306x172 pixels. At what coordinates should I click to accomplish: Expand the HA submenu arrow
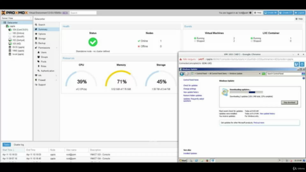[x=56, y=75]
